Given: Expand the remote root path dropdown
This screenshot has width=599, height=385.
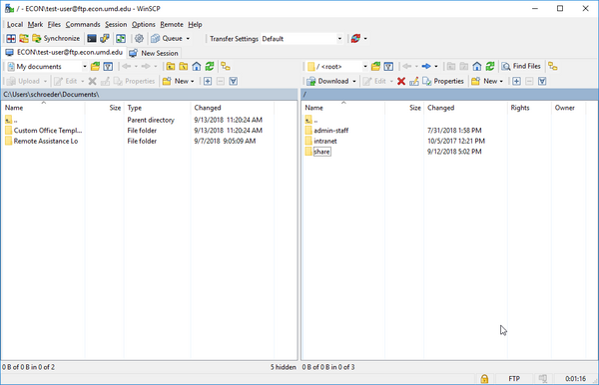Looking at the screenshot, I should pos(364,67).
